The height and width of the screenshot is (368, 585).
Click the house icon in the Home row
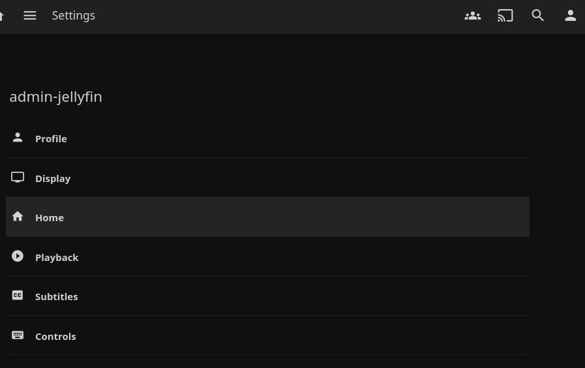pyautogui.click(x=18, y=217)
